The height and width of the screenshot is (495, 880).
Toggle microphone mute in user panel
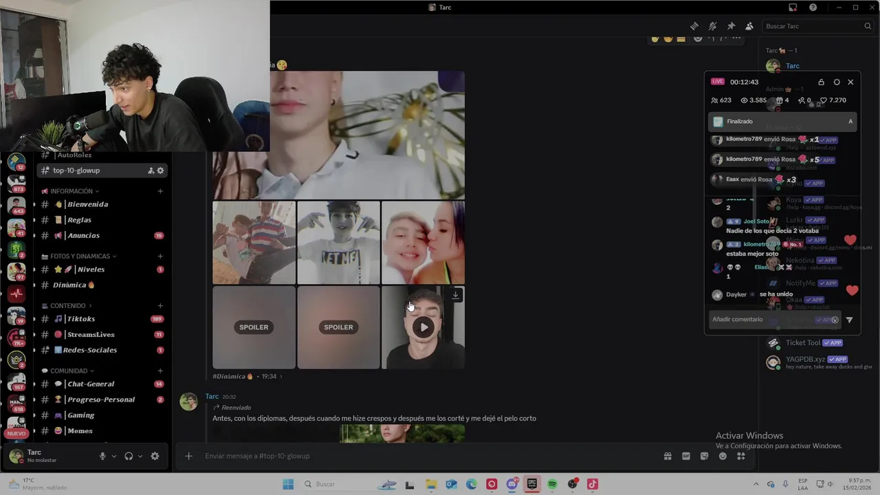[x=102, y=456]
